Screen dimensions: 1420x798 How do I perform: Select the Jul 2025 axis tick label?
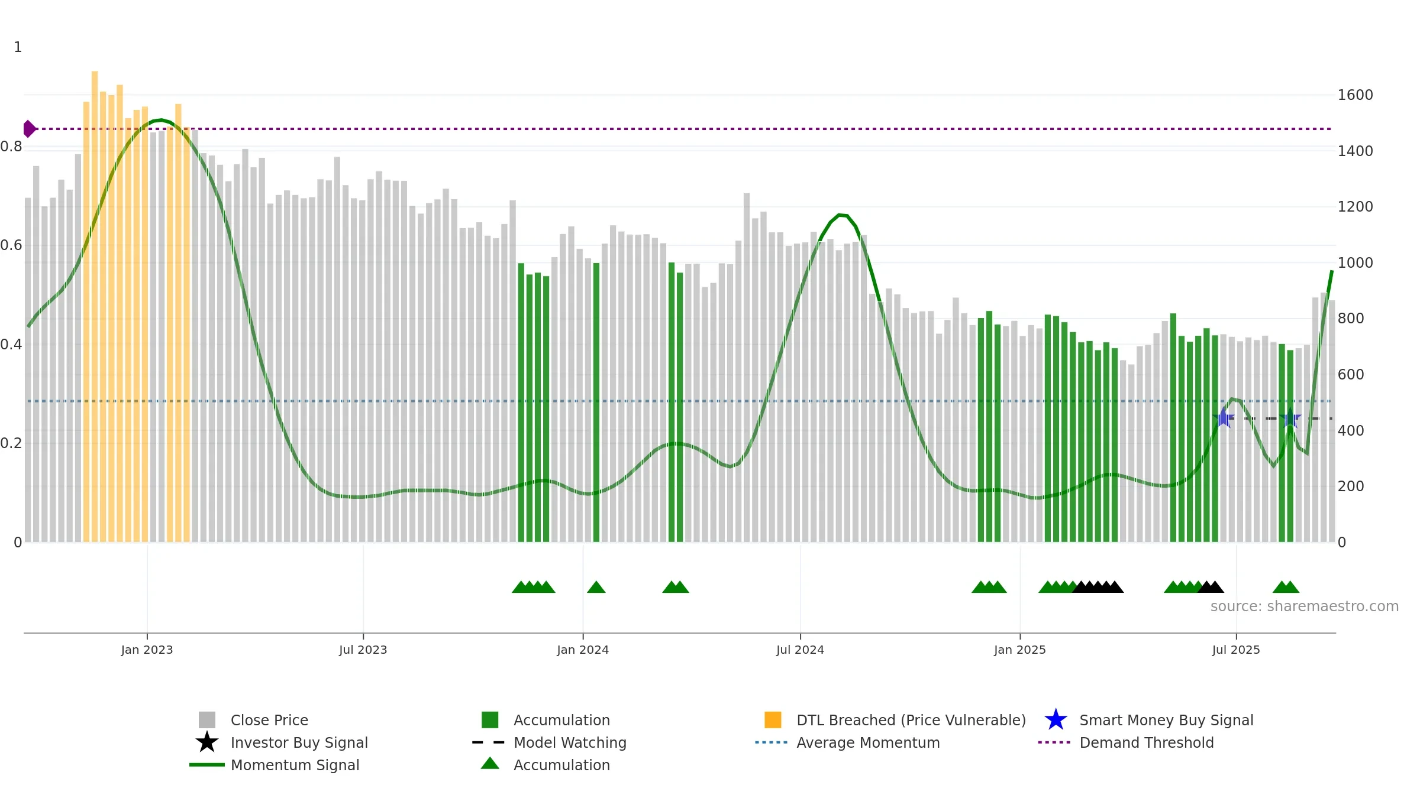click(x=1236, y=650)
